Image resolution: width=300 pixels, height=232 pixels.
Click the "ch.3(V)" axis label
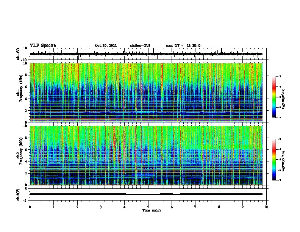pos(18,194)
